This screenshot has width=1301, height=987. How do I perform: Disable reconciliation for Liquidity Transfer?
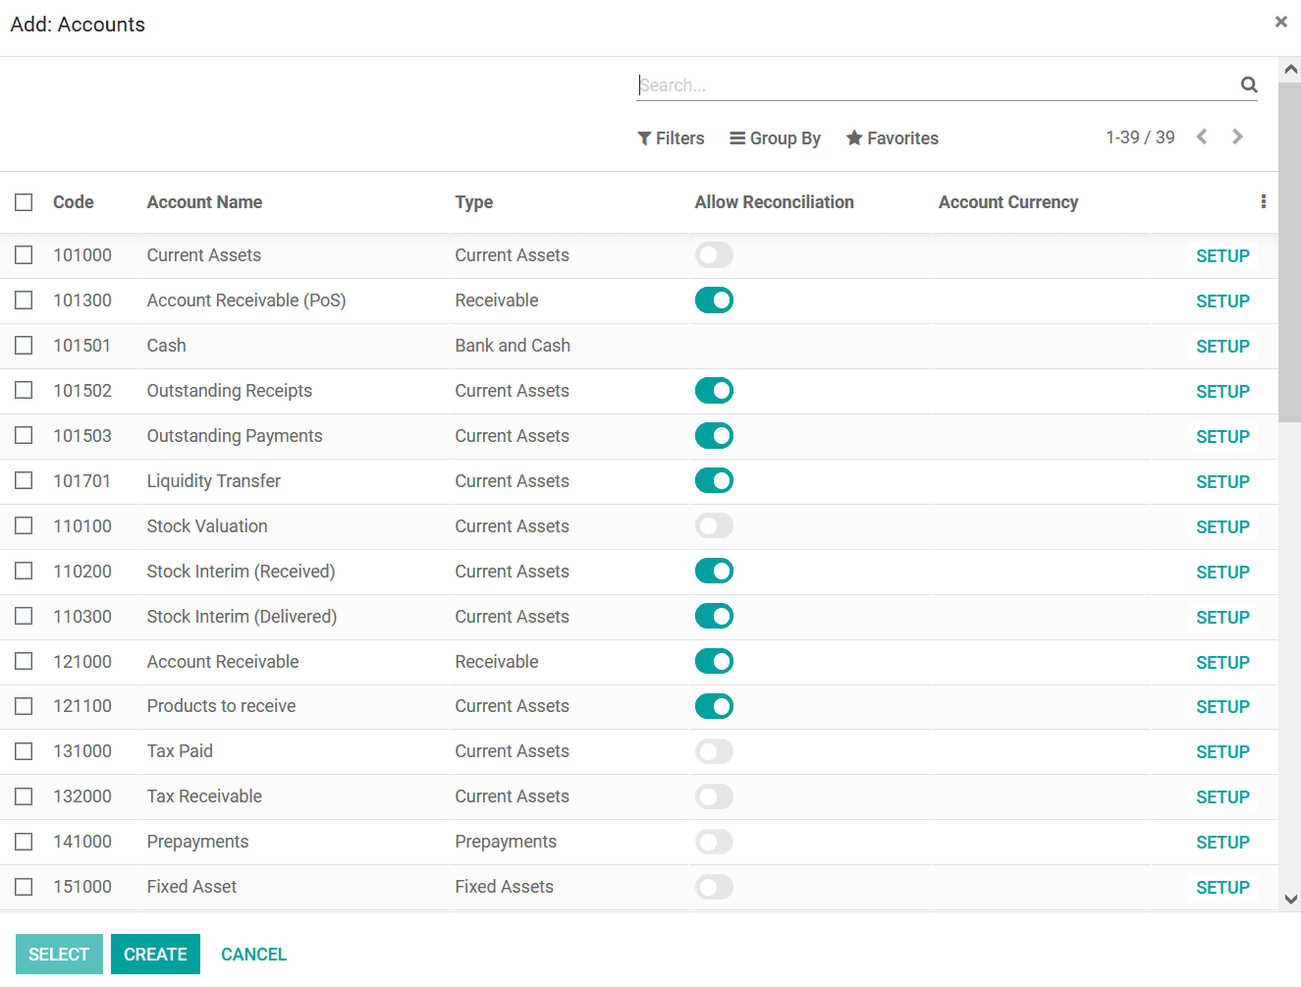coord(714,481)
